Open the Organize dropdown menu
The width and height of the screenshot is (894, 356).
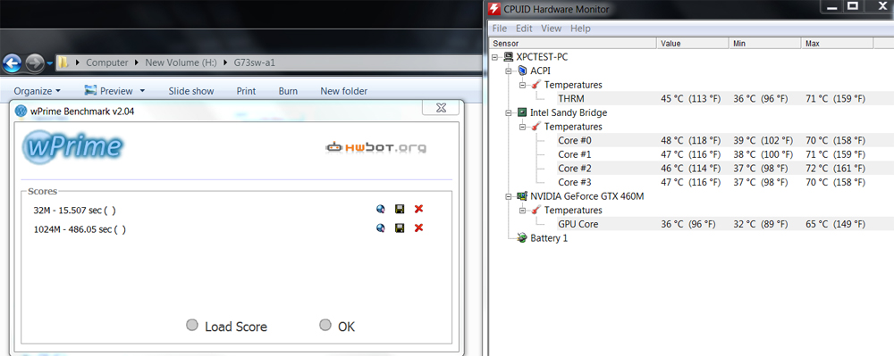(37, 91)
